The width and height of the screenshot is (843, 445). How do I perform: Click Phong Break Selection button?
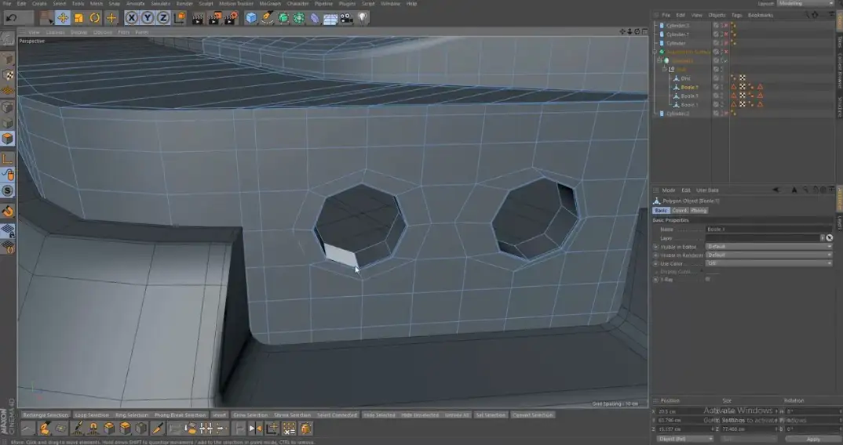(180, 415)
